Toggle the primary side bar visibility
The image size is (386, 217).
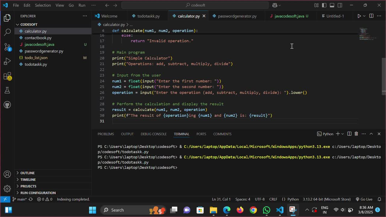[x=324, y=5]
